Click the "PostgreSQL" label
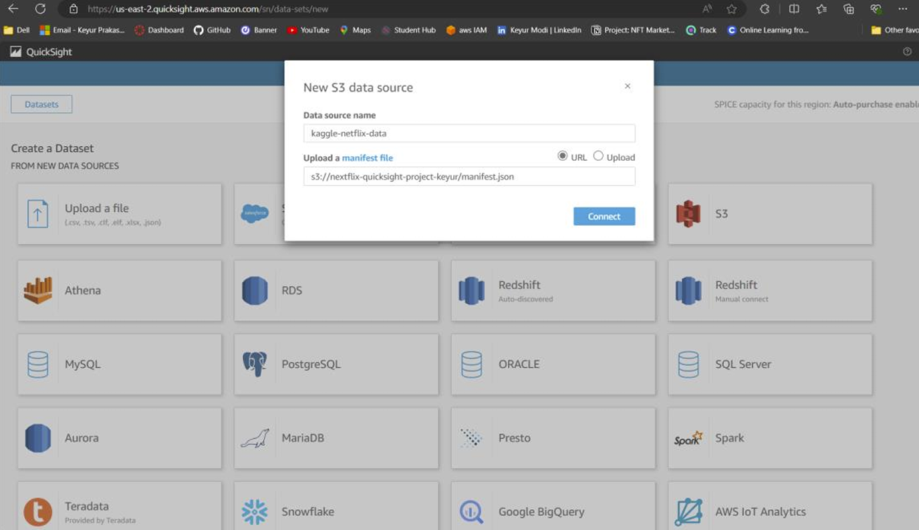Image resolution: width=919 pixels, height=530 pixels. coord(311,364)
